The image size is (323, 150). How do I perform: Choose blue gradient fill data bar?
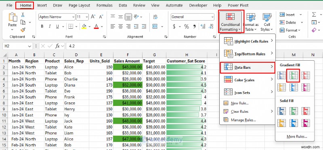[281, 76]
